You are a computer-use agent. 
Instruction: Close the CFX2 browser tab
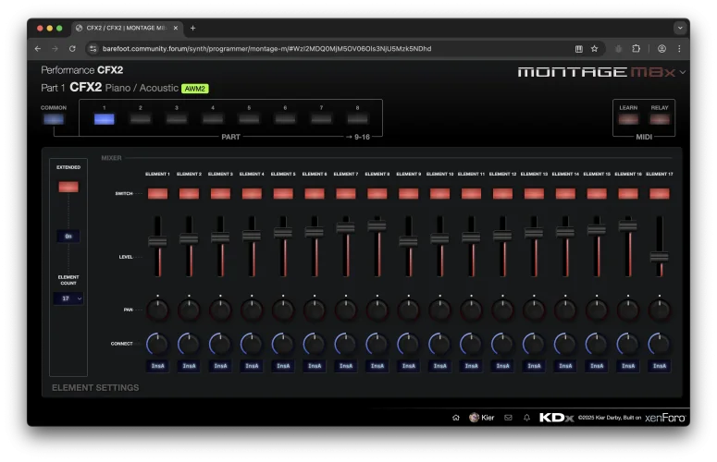176,29
